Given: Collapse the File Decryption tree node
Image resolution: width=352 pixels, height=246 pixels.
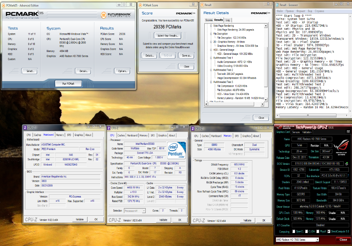Looking at the screenshot, I should pyautogui.click(x=211, y=34).
